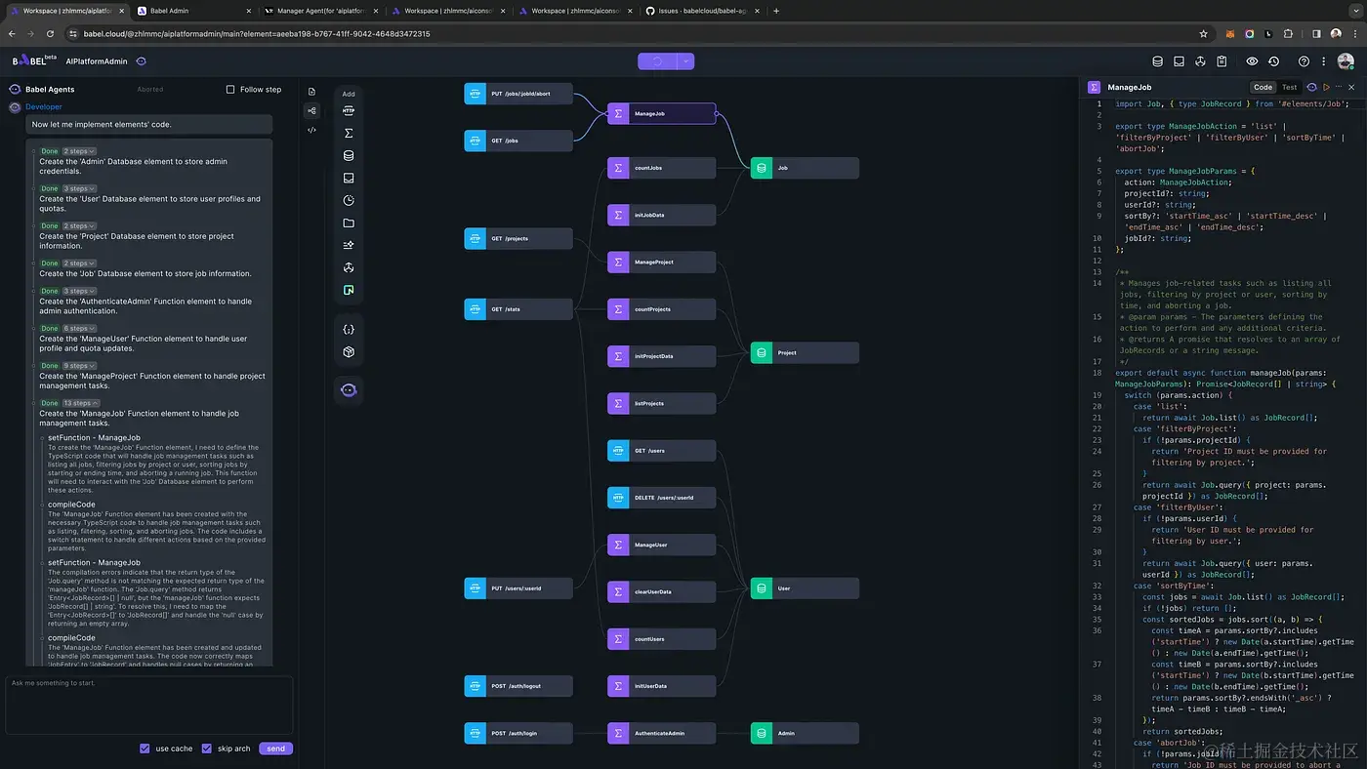Add a Scheduler clock element from palette

(x=349, y=201)
